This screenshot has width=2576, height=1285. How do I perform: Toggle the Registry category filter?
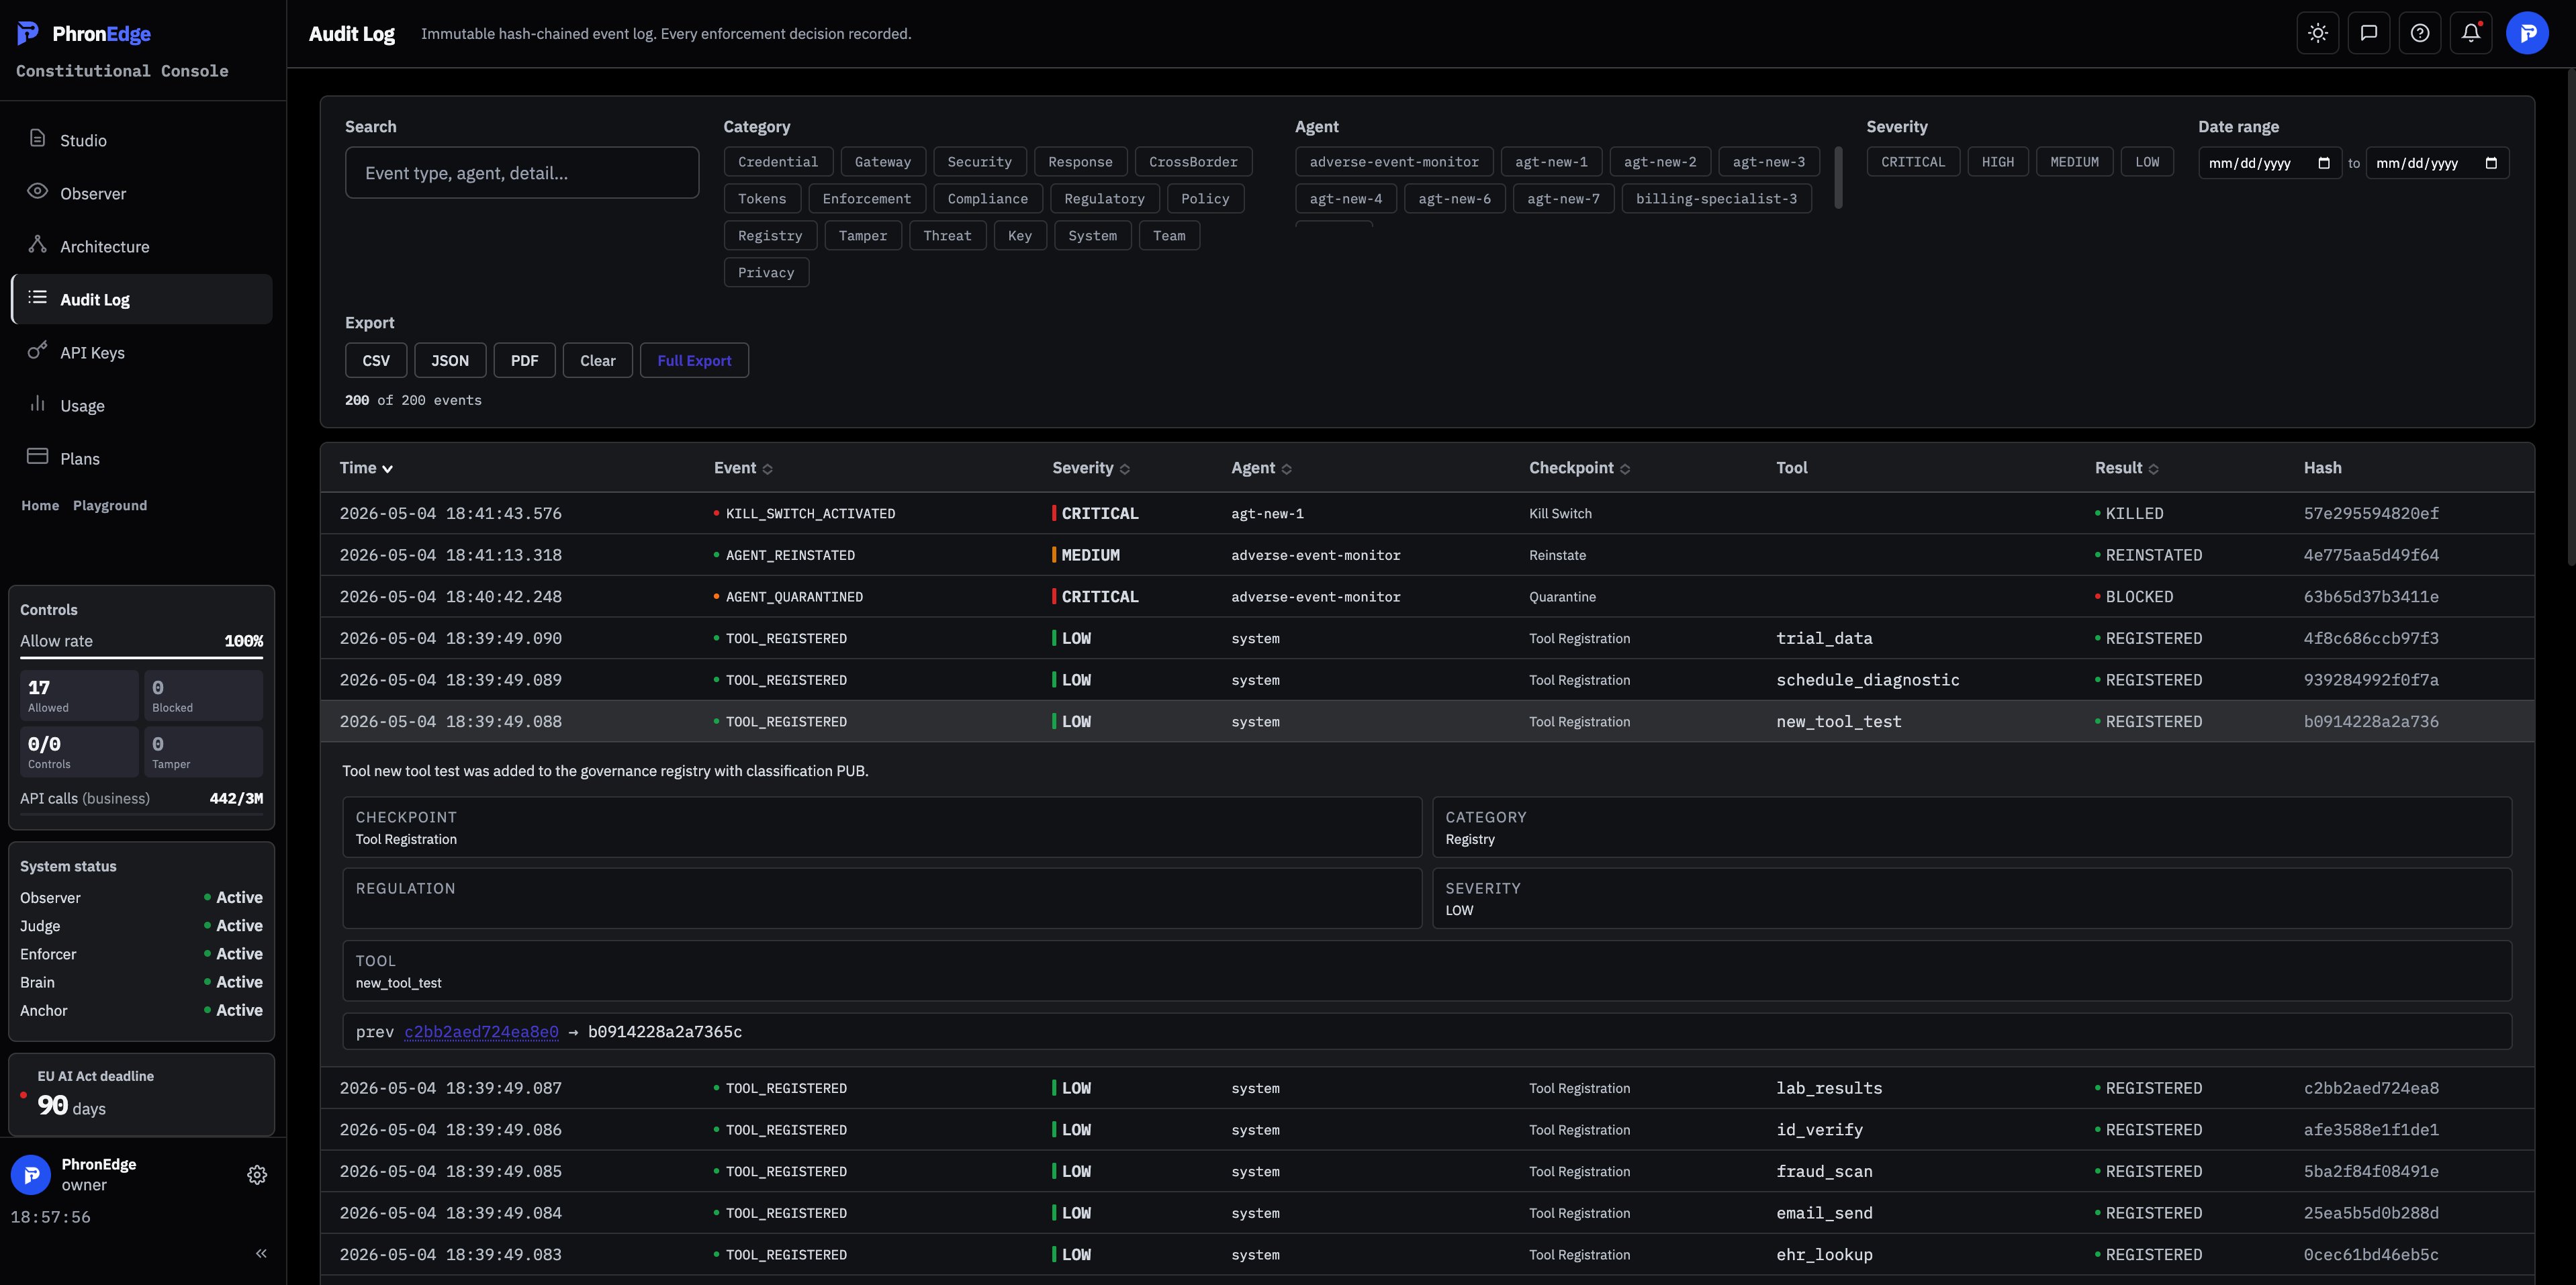click(x=770, y=236)
